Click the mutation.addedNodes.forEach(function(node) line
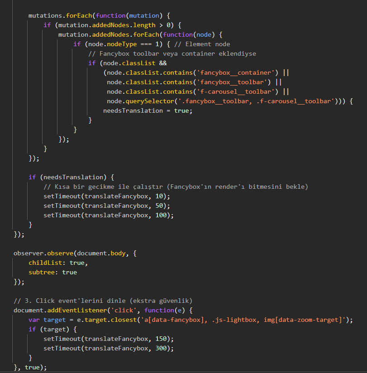Image resolution: width=367 pixels, height=373 pixels. tap(140, 35)
